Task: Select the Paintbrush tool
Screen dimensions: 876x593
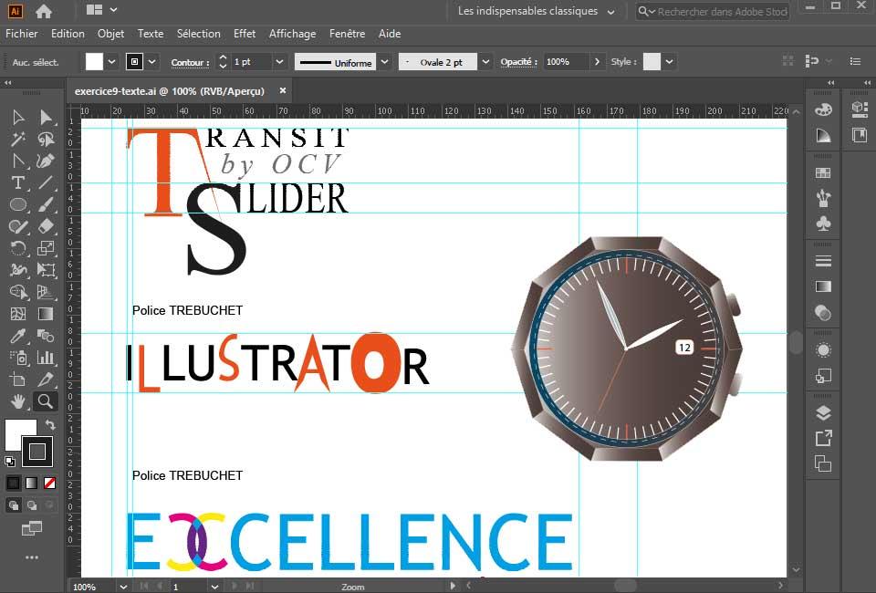Action: click(46, 204)
